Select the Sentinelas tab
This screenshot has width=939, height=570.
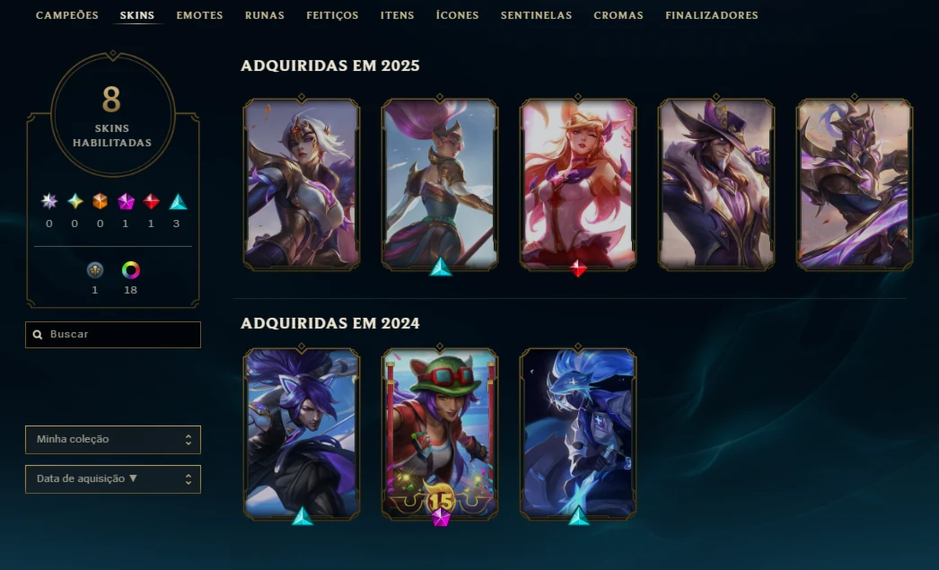[536, 15]
